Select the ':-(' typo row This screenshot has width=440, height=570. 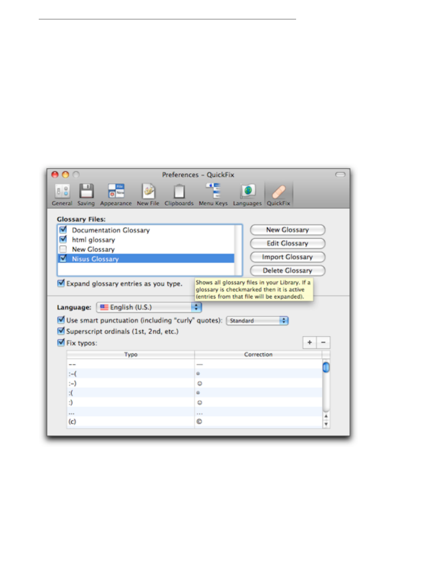click(x=195, y=373)
